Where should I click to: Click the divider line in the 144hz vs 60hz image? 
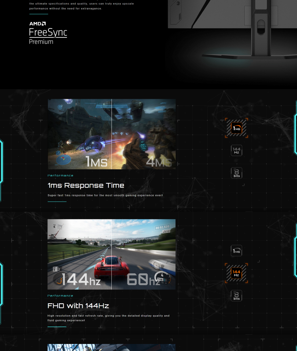click(112, 254)
